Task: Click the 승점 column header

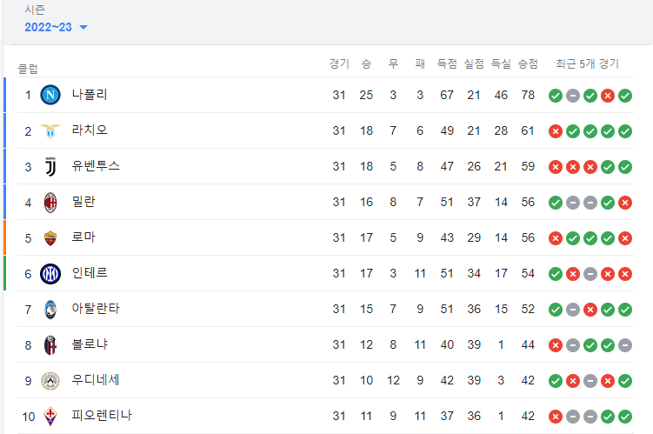Action: [x=528, y=63]
